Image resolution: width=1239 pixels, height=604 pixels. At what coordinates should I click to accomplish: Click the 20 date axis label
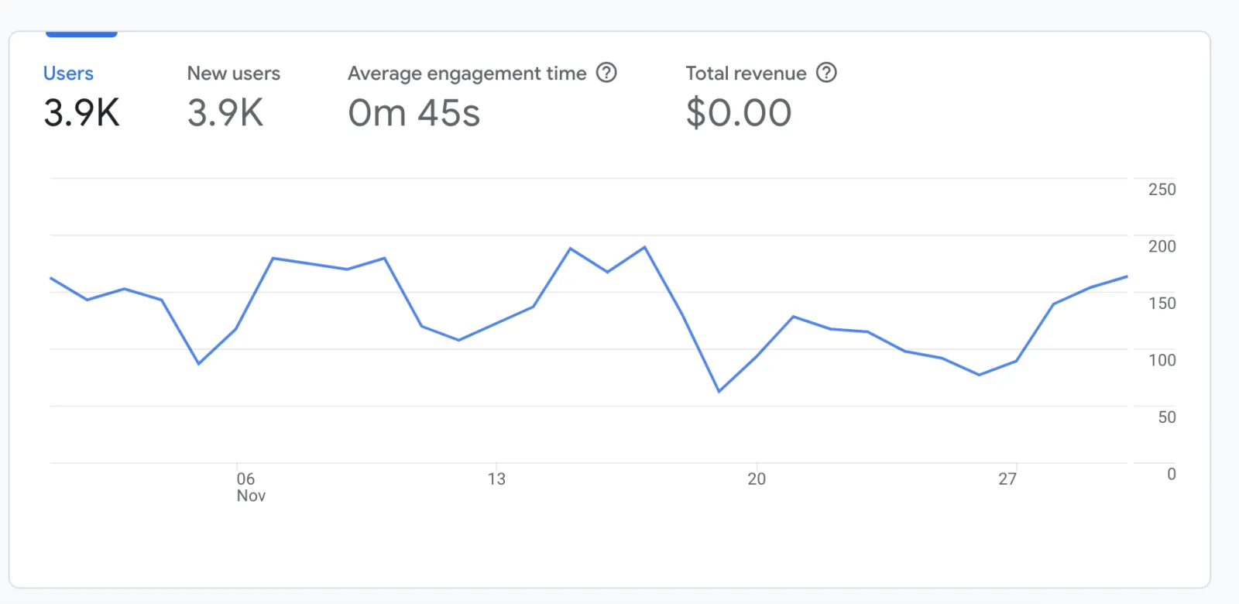(757, 479)
